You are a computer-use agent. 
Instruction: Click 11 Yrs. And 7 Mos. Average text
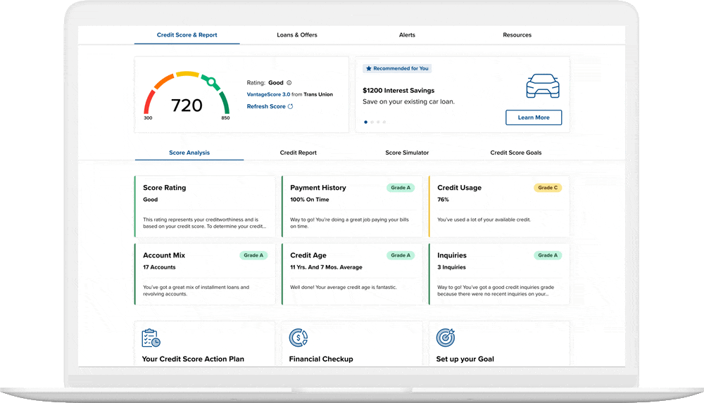[326, 267]
